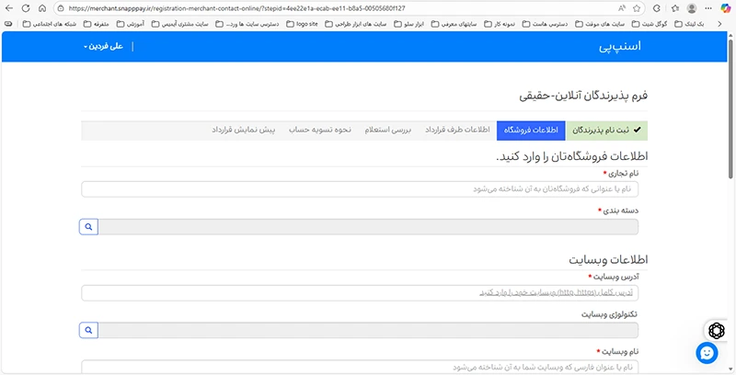This screenshot has height=375, width=736.
Task: Select the اطلاعات طرف قرارداد step tab
Action: click(457, 131)
